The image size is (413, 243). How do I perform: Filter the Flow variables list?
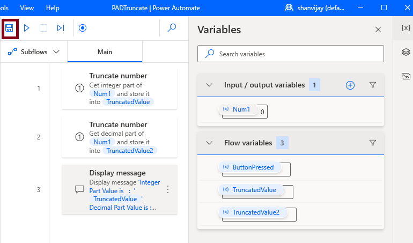coord(373,143)
